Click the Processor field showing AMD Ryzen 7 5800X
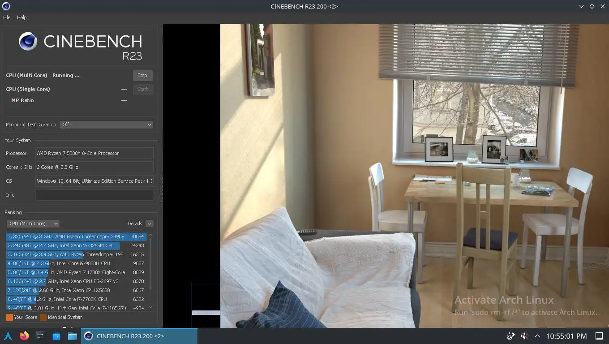 [x=94, y=153]
